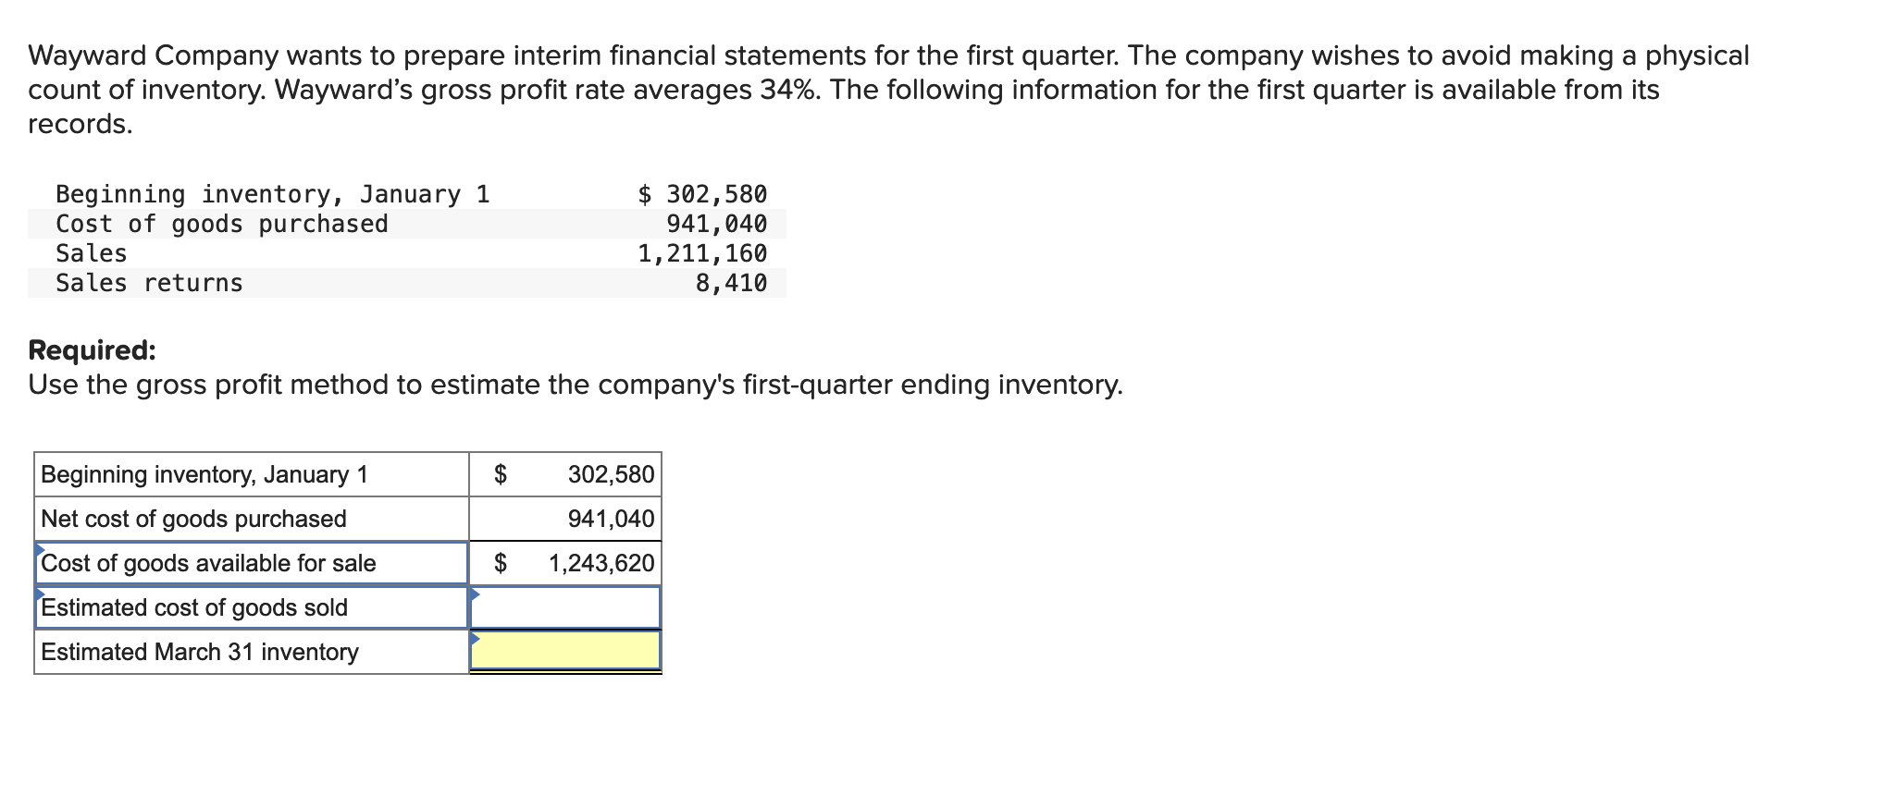Open the Cost of goods available for sale dropdown

point(252,563)
